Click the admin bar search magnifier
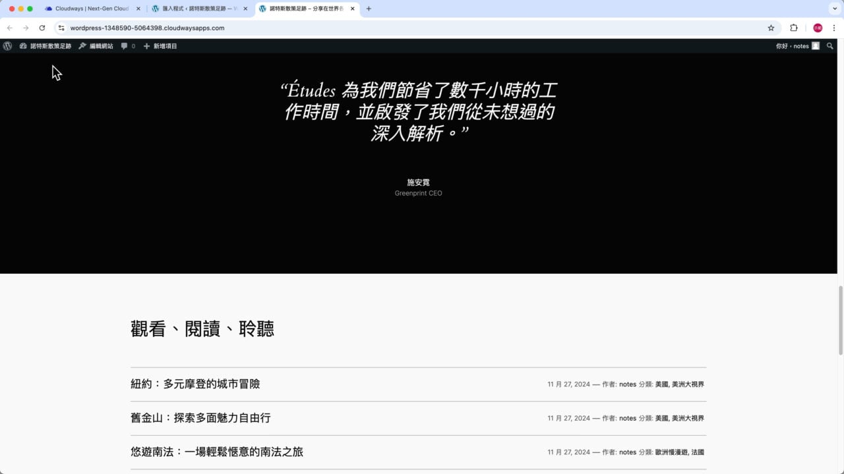 [829, 46]
